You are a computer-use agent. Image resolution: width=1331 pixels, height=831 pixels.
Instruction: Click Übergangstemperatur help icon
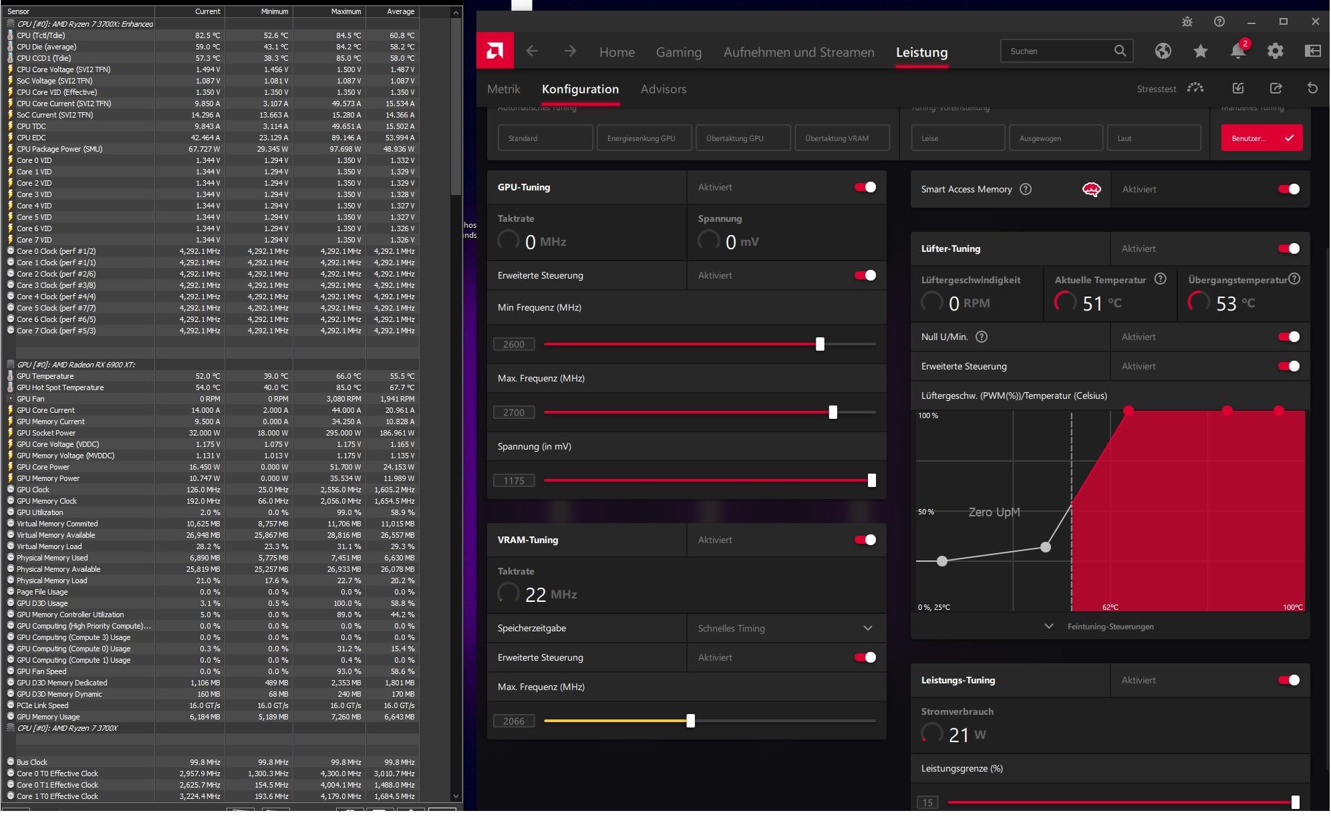[x=1294, y=279]
